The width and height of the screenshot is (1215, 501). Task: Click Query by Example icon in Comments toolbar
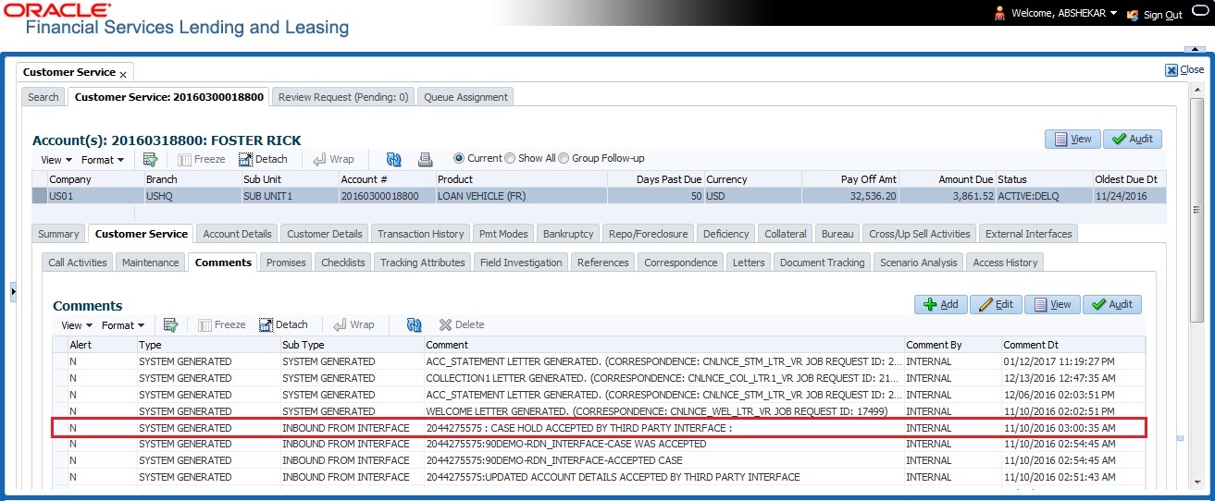(170, 324)
